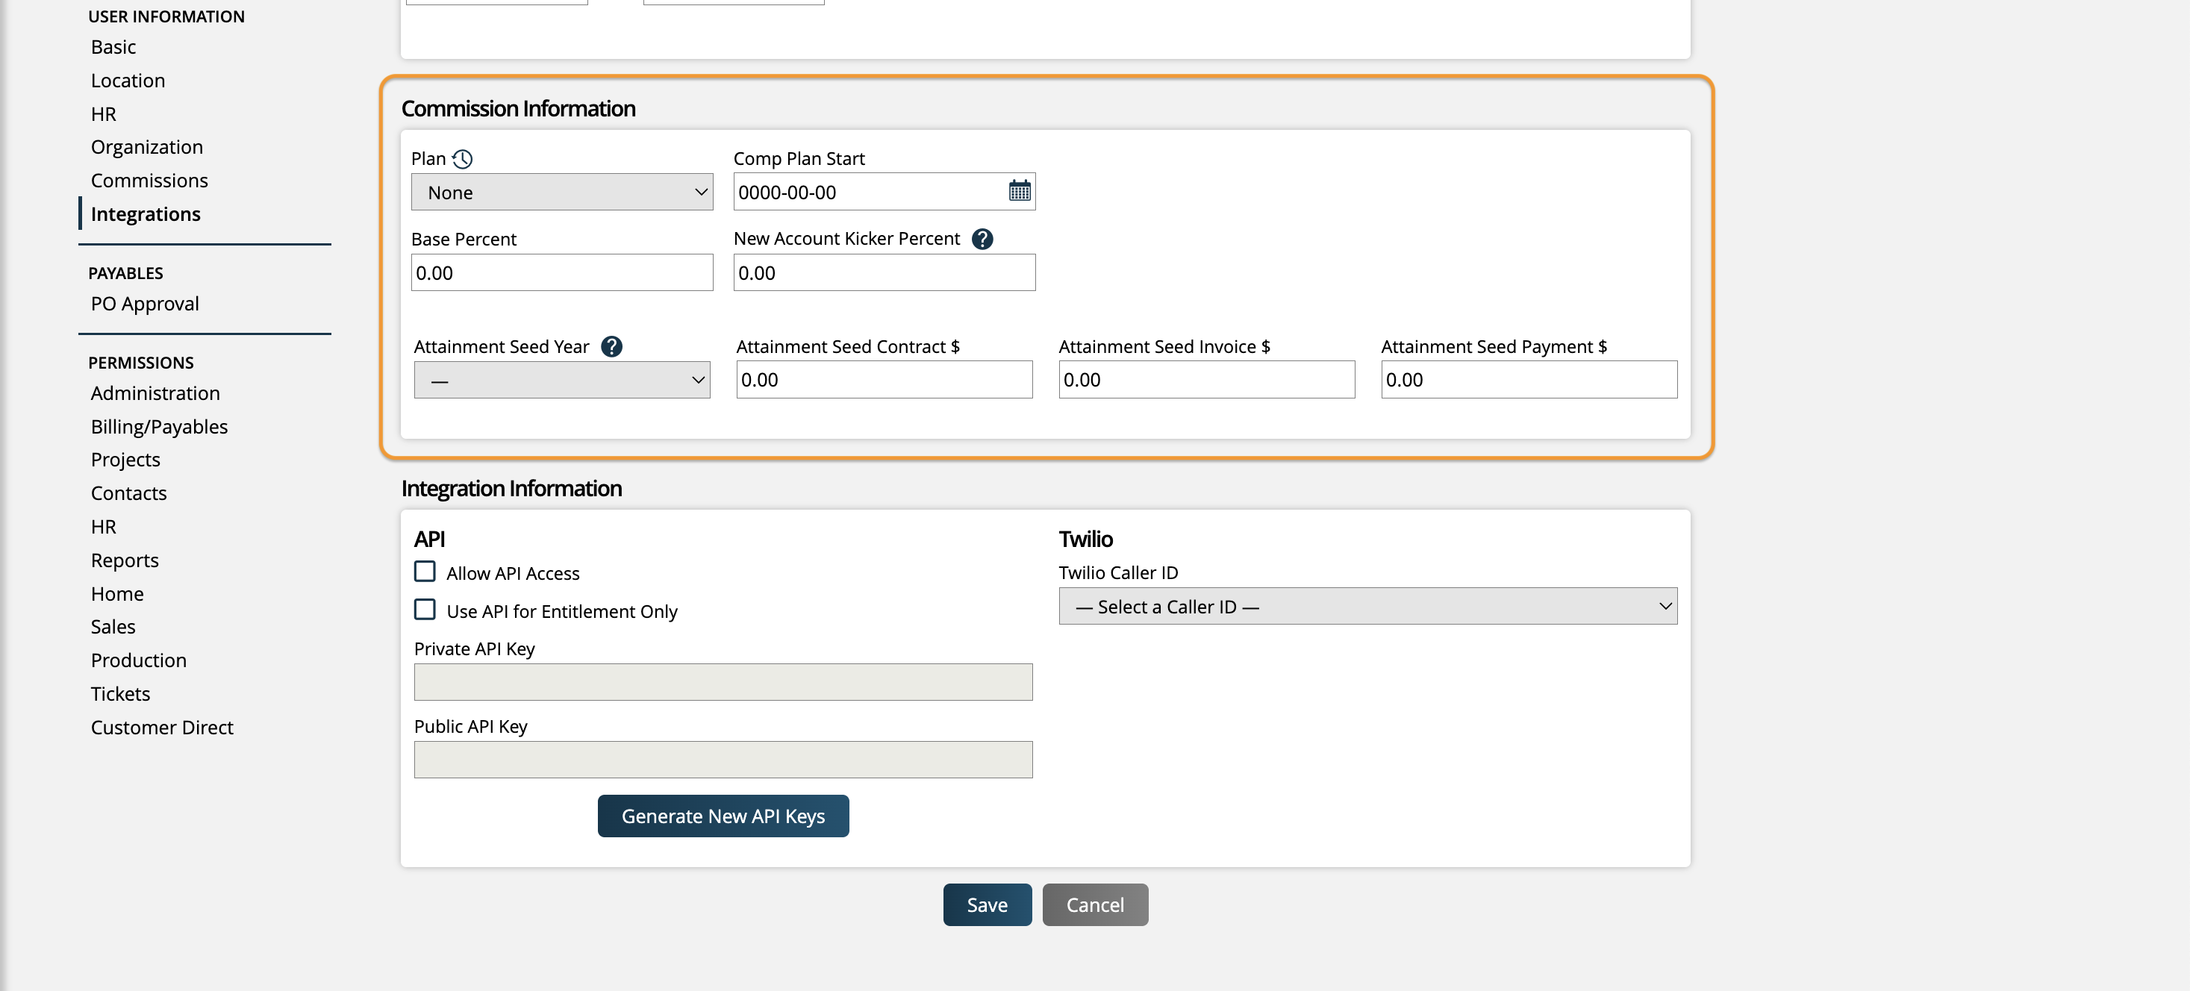Focus the Attainment Seed Contract $ field
Screen dimensions: 2190x991
tap(883, 380)
